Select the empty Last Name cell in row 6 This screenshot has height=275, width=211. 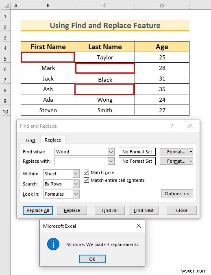point(105,68)
